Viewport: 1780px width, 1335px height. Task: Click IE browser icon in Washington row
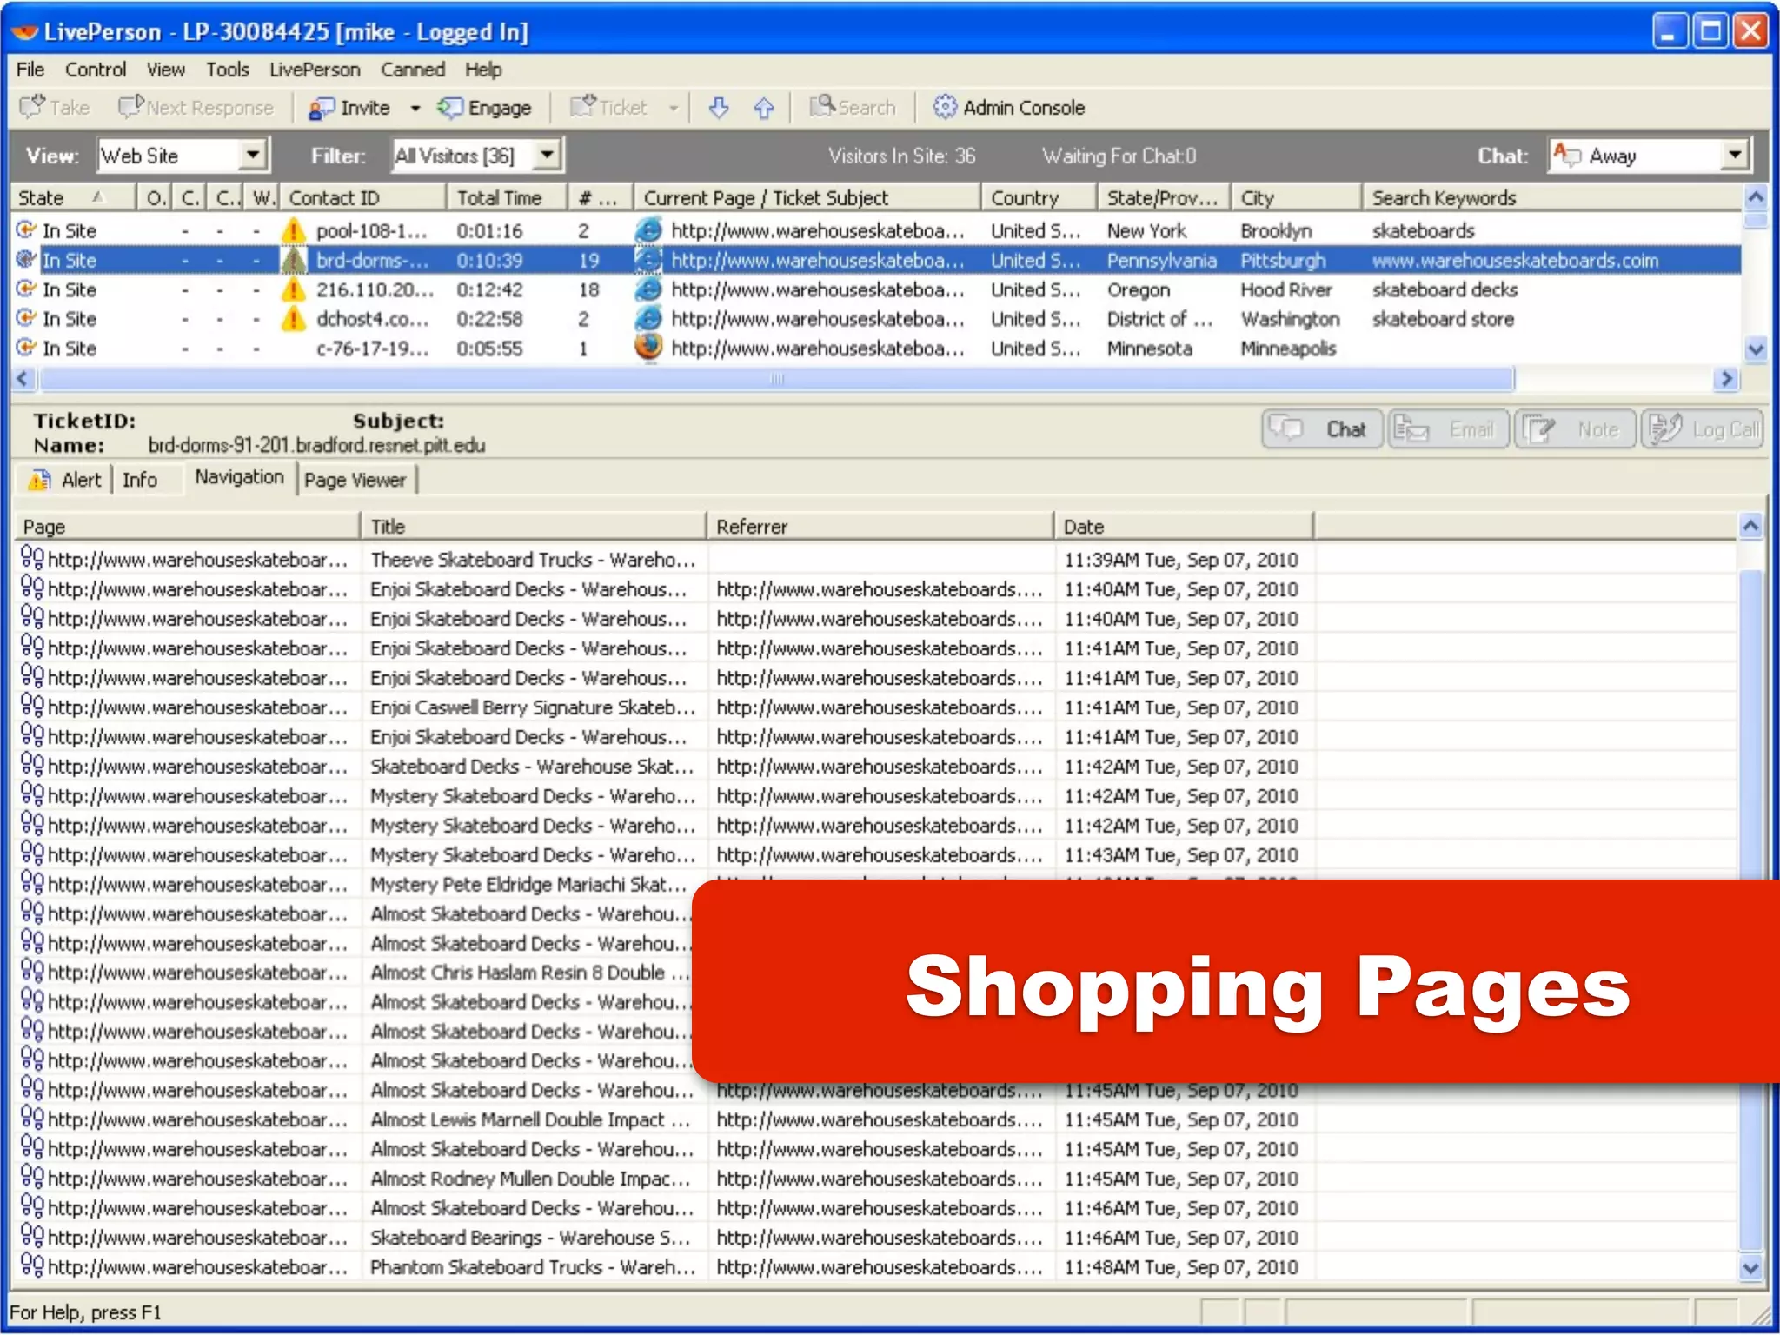[648, 319]
